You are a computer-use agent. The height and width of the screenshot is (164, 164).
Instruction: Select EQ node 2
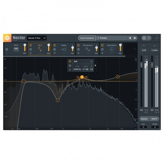coord(58,100)
